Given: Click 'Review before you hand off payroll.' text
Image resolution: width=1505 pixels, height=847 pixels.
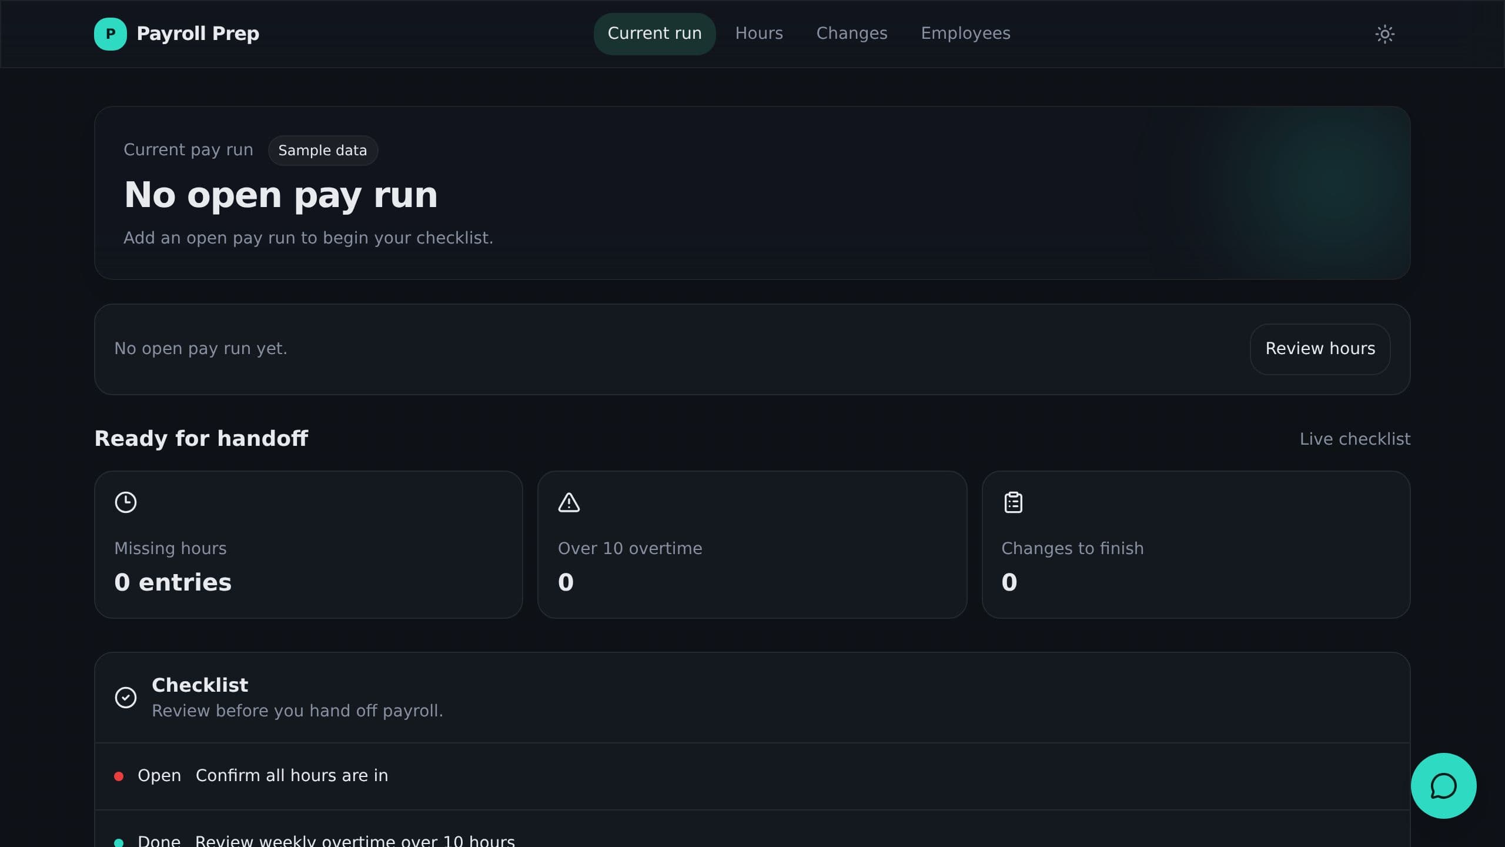Looking at the screenshot, I should click(297, 711).
